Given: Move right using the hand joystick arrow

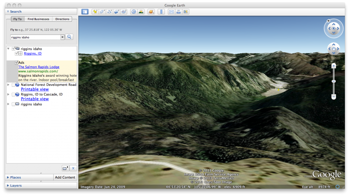Looking at the screenshot, I should click(x=338, y=49).
